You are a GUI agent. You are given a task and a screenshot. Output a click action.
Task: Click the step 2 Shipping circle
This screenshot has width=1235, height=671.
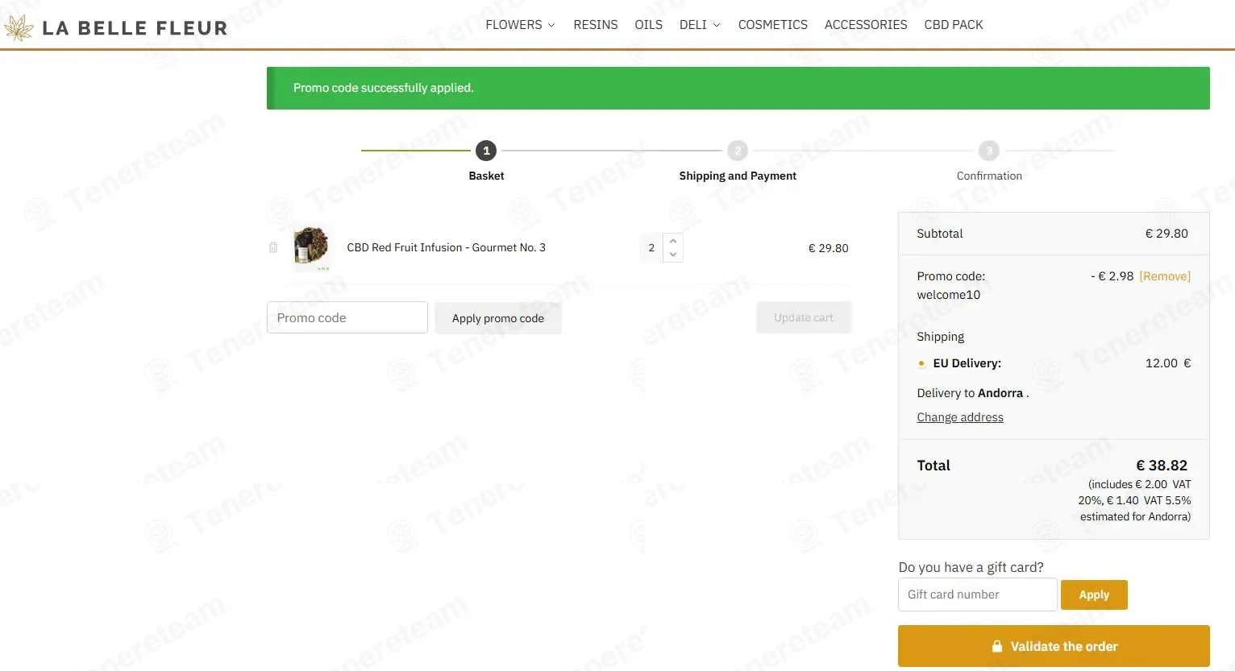tap(738, 151)
